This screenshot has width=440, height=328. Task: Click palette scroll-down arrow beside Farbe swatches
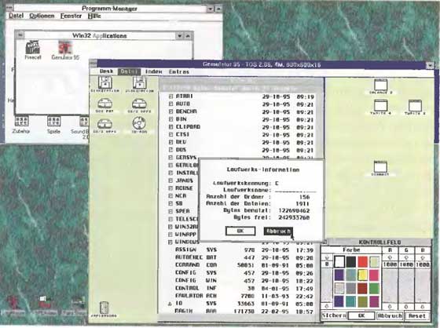tap(327, 306)
